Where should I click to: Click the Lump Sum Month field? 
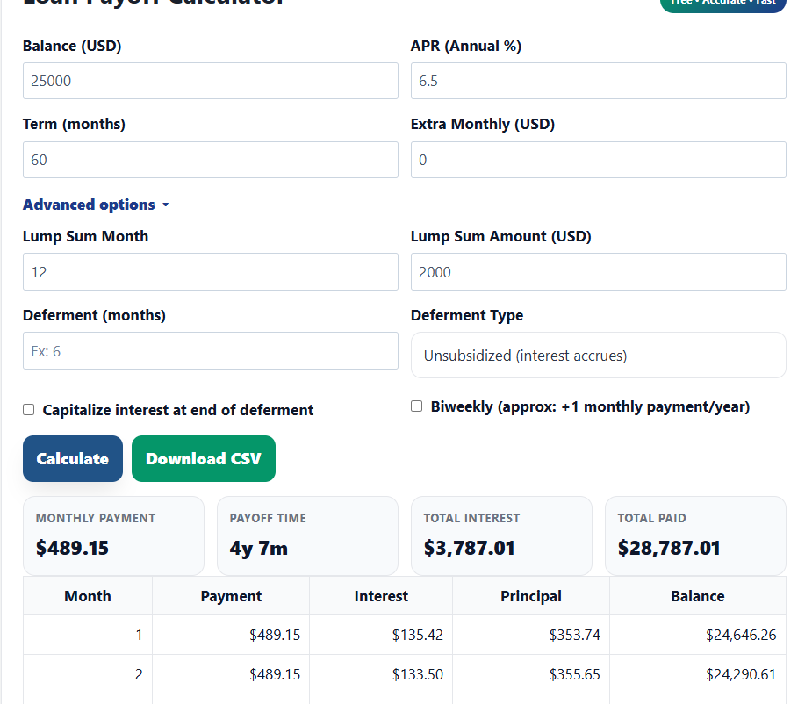point(210,272)
